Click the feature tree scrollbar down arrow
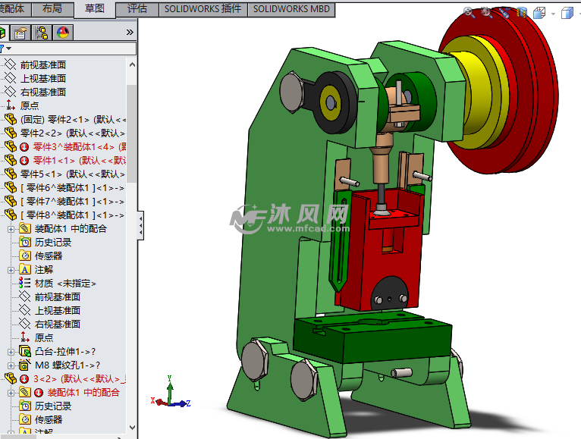The width and height of the screenshot is (581, 439). coord(133,434)
